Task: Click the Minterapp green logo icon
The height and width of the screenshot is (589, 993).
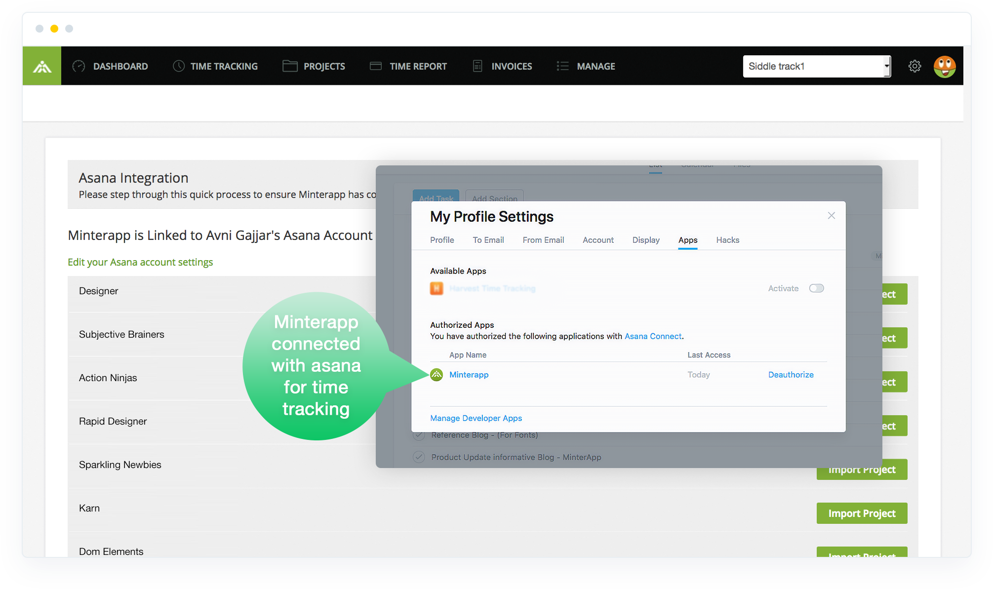Action: [x=42, y=66]
